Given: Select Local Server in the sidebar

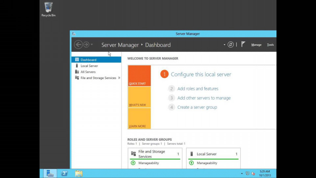Looking at the screenshot, I should [96, 66].
